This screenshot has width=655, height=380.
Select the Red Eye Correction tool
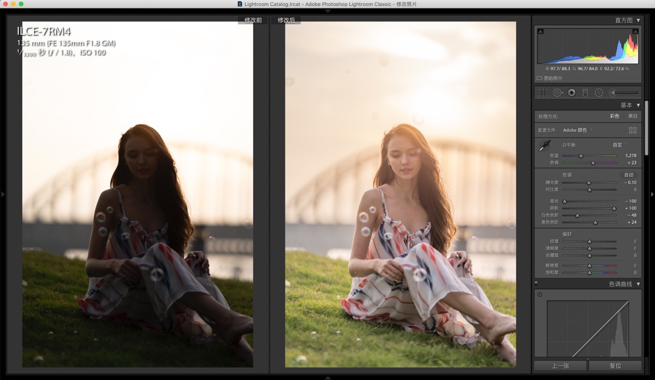pos(571,92)
